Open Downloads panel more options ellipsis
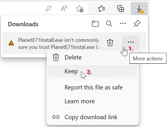The width and height of the screenshot is (167, 127). [123, 23]
